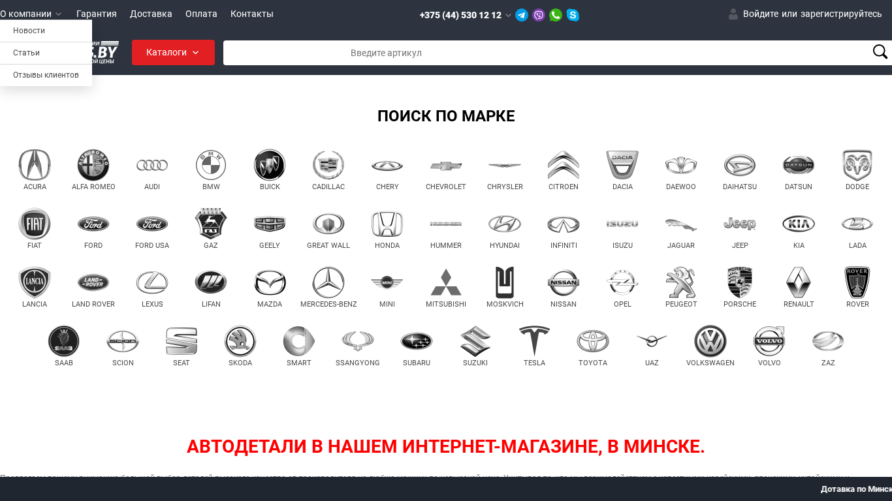Pick the Nissan brand logo

coord(564,282)
